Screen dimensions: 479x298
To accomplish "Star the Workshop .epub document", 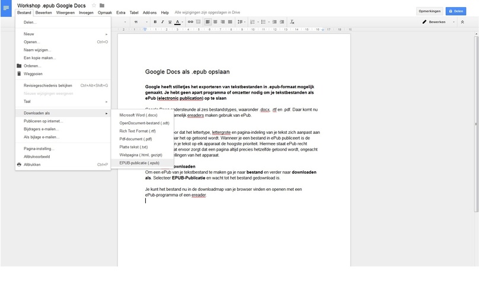I will 94,5.
